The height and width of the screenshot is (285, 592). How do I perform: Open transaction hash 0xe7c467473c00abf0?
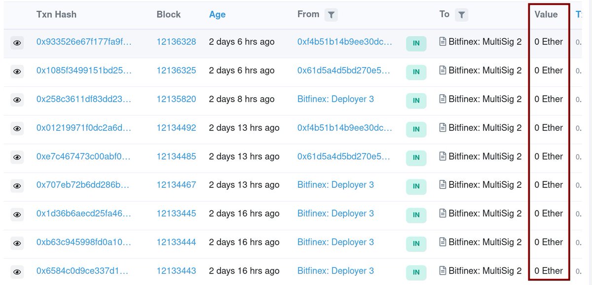pos(84,156)
